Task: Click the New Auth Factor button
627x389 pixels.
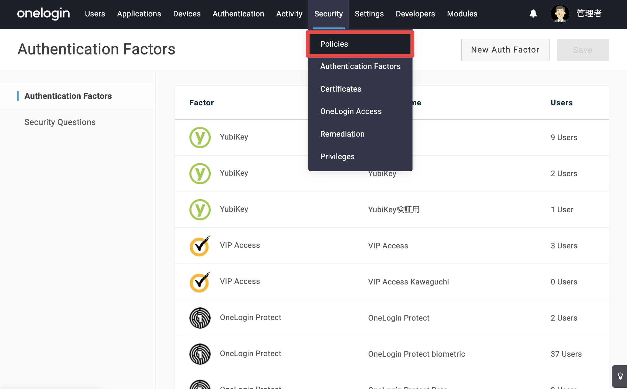Action: [505, 50]
